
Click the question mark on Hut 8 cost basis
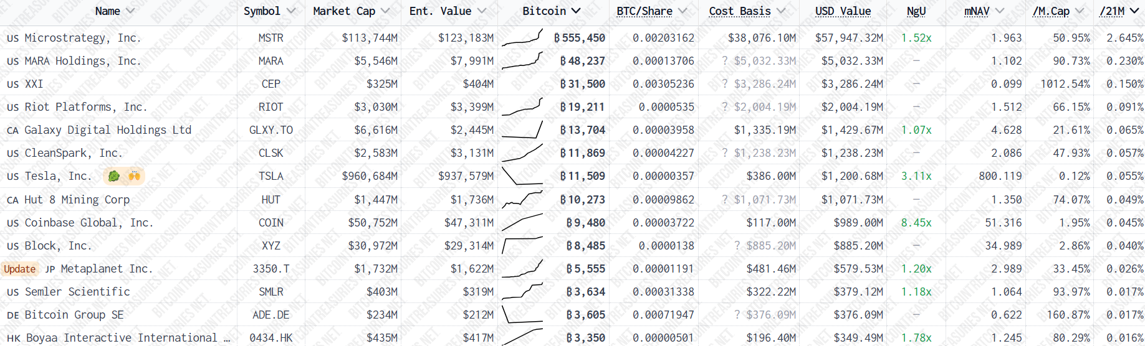coord(725,199)
